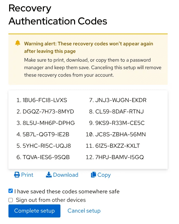Click the Download link text
Image resolution: width=179 pixels, height=224 pixels.
[x=66, y=175]
